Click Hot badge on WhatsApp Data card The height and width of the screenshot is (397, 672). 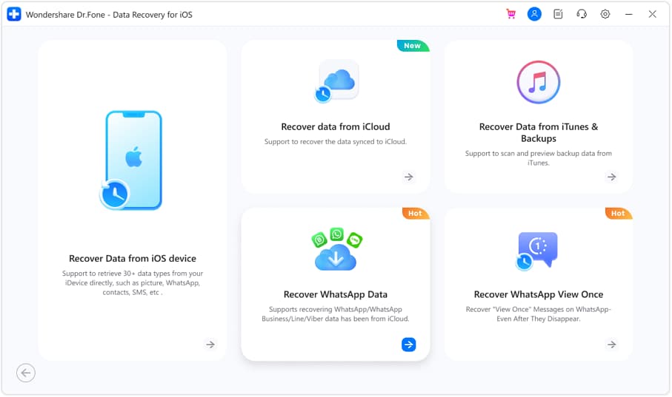(416, 213)
